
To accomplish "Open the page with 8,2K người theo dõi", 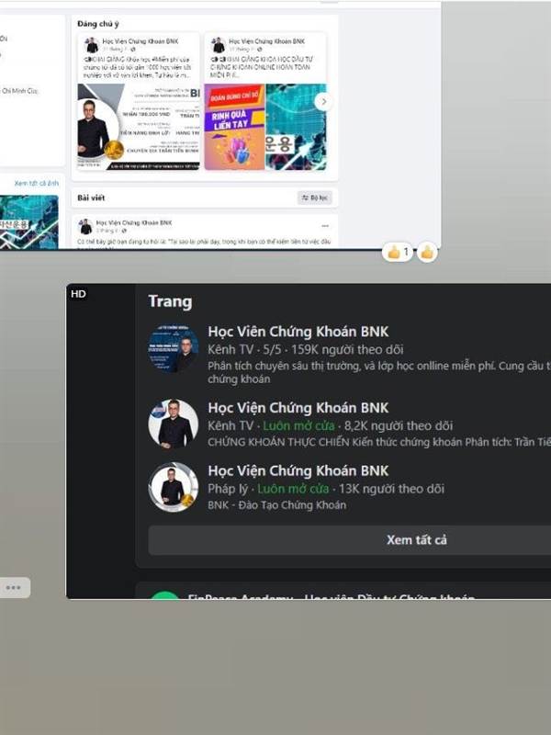I will point(298,408).
